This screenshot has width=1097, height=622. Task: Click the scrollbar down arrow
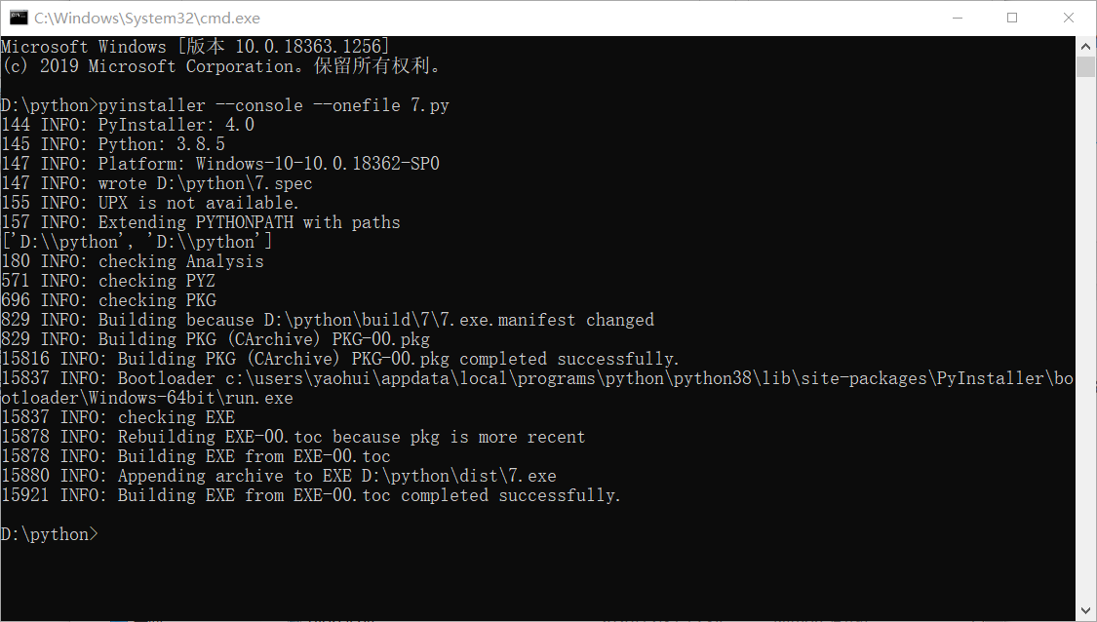[x=1084, y=609]
